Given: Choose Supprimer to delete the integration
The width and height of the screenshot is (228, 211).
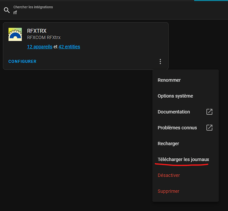Looking at the screenshot, I should click(185, 191).
